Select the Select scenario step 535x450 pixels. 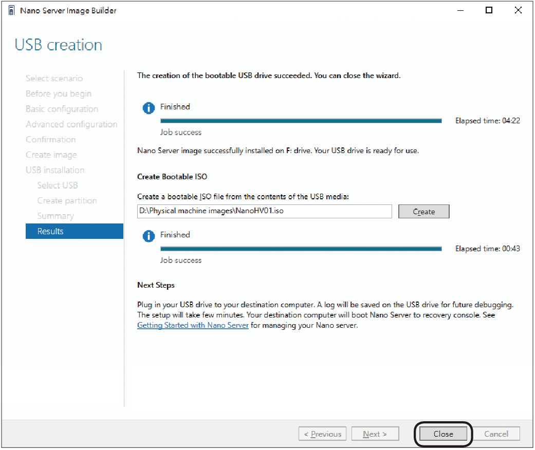pyautogui.click(x=54, y=79)
